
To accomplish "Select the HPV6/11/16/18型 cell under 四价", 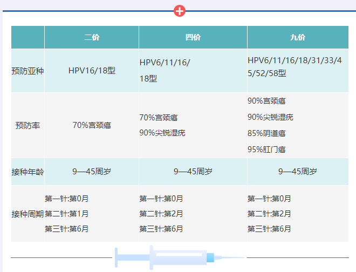I will 165,71.
